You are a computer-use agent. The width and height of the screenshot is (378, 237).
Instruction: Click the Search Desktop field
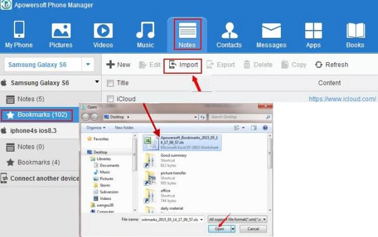240,117
